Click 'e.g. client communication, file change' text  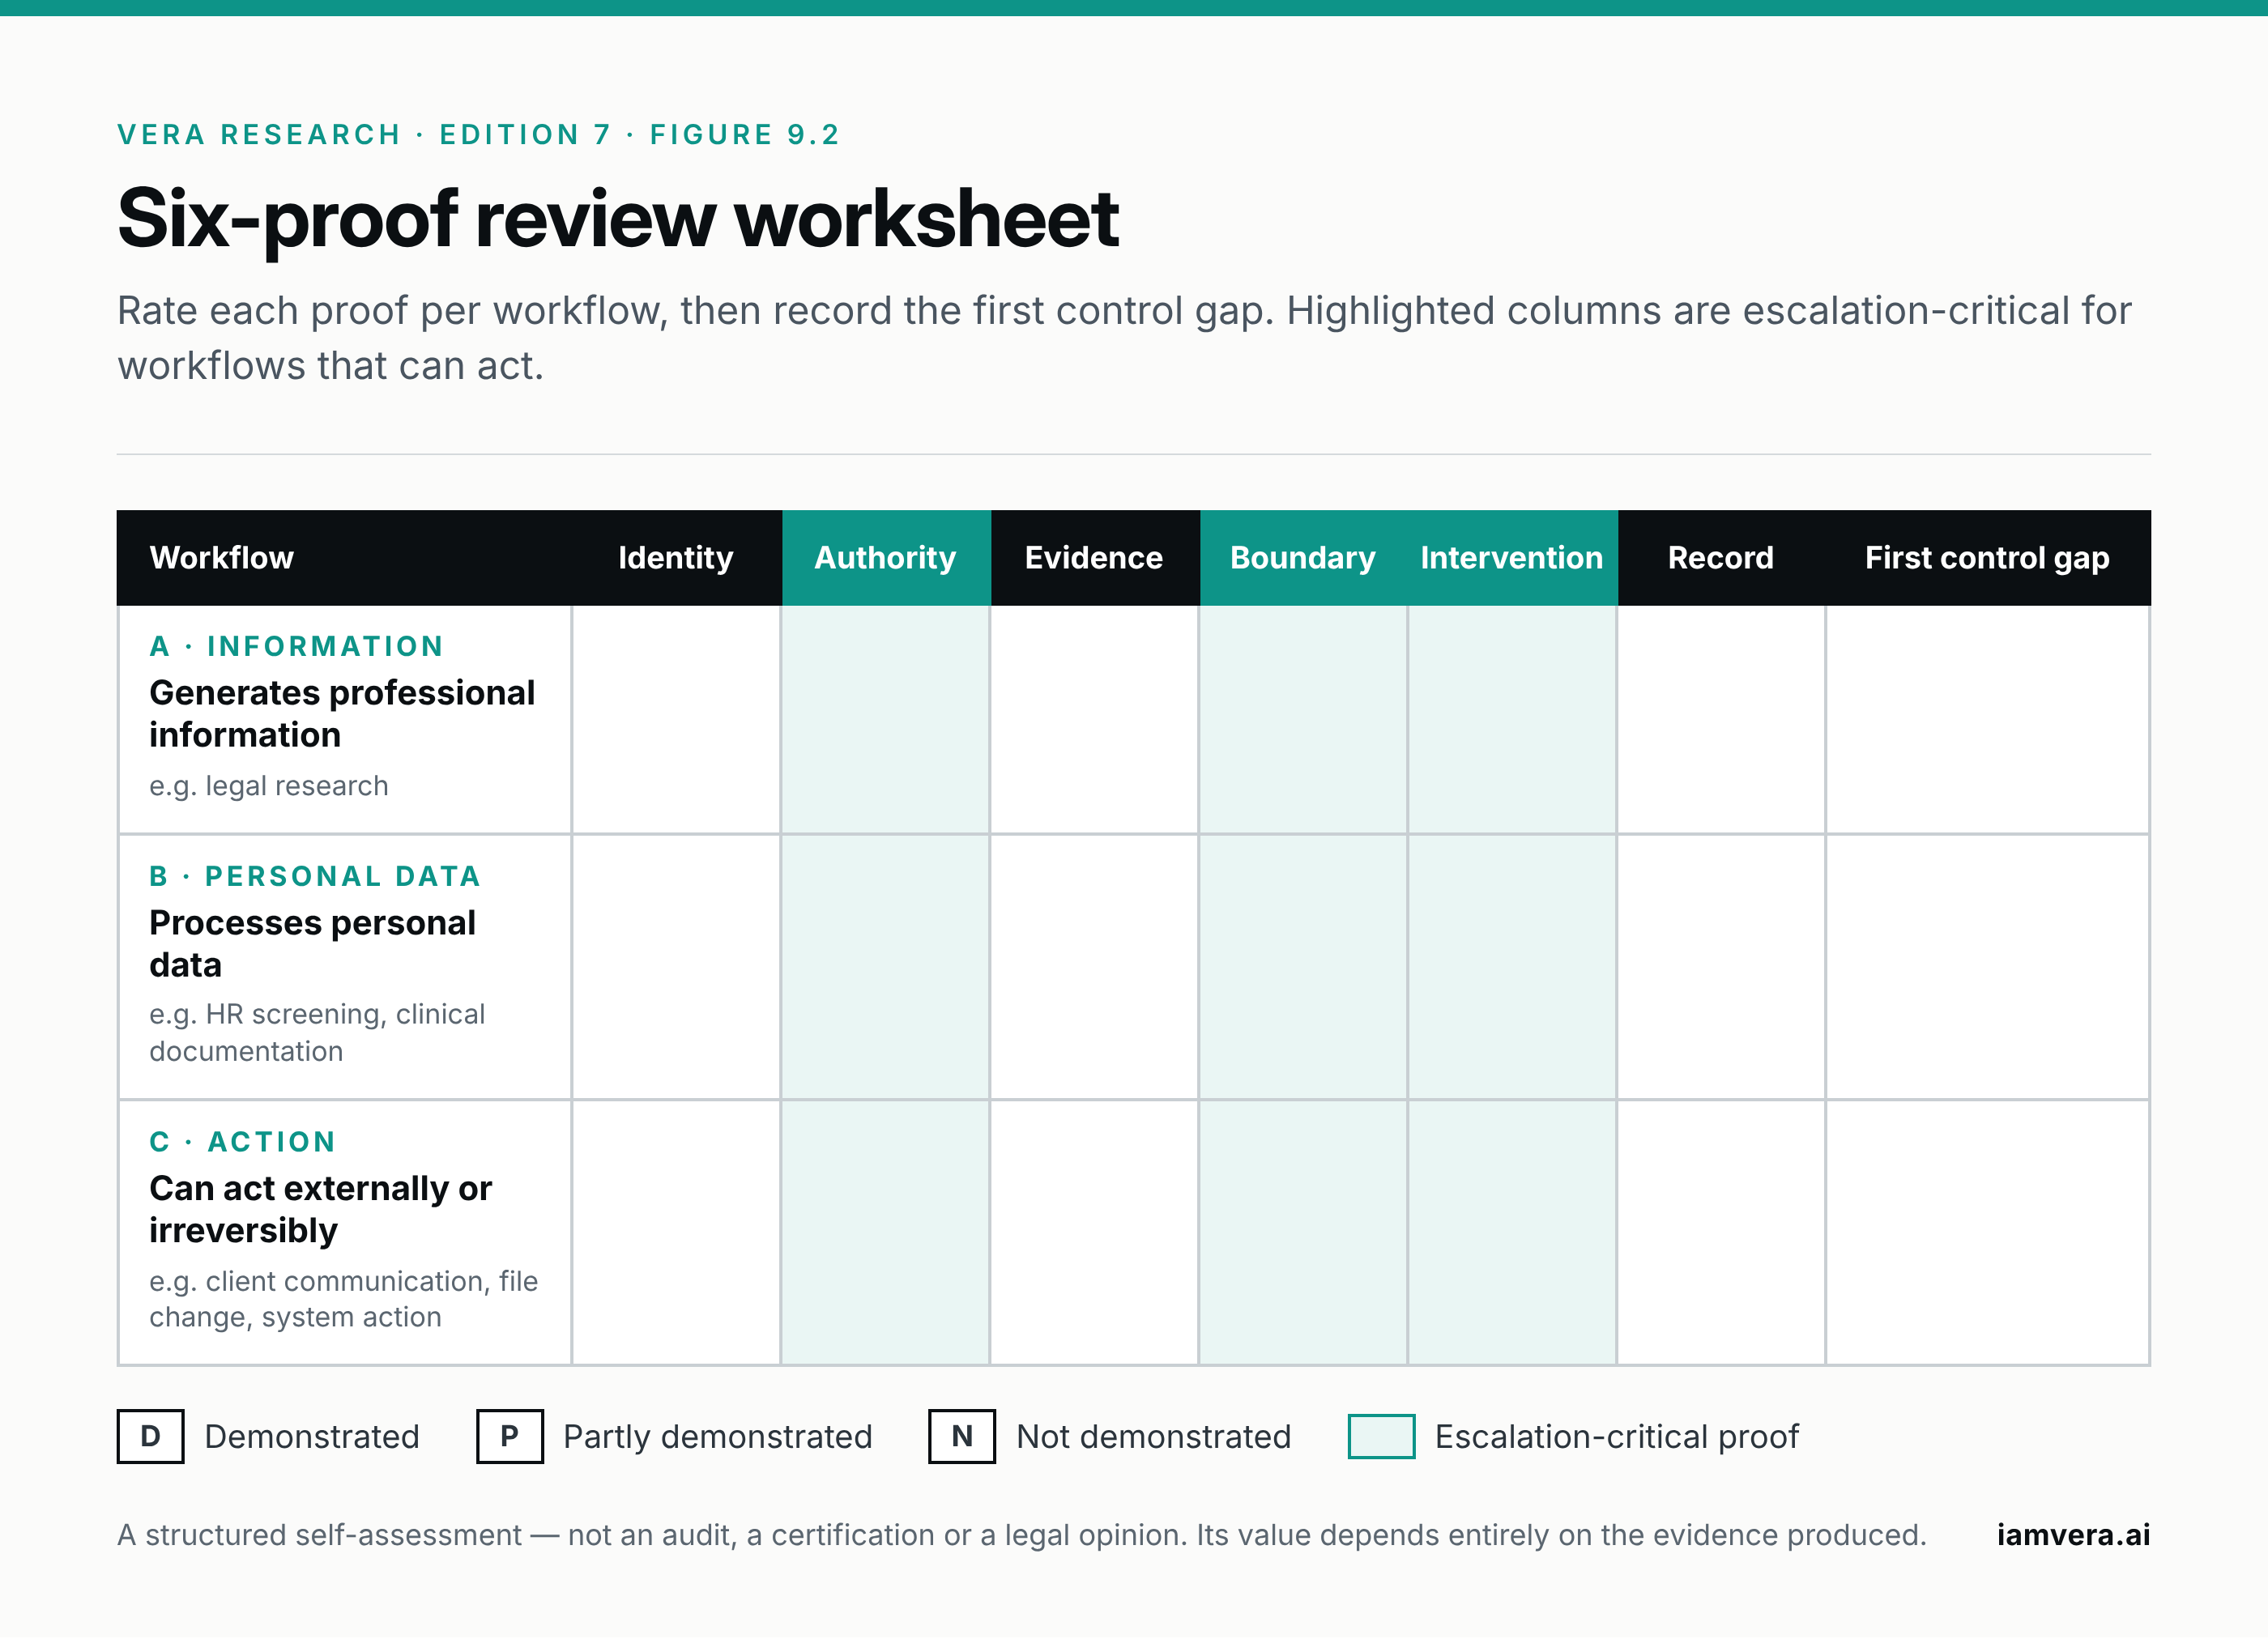click(343, 1298)
